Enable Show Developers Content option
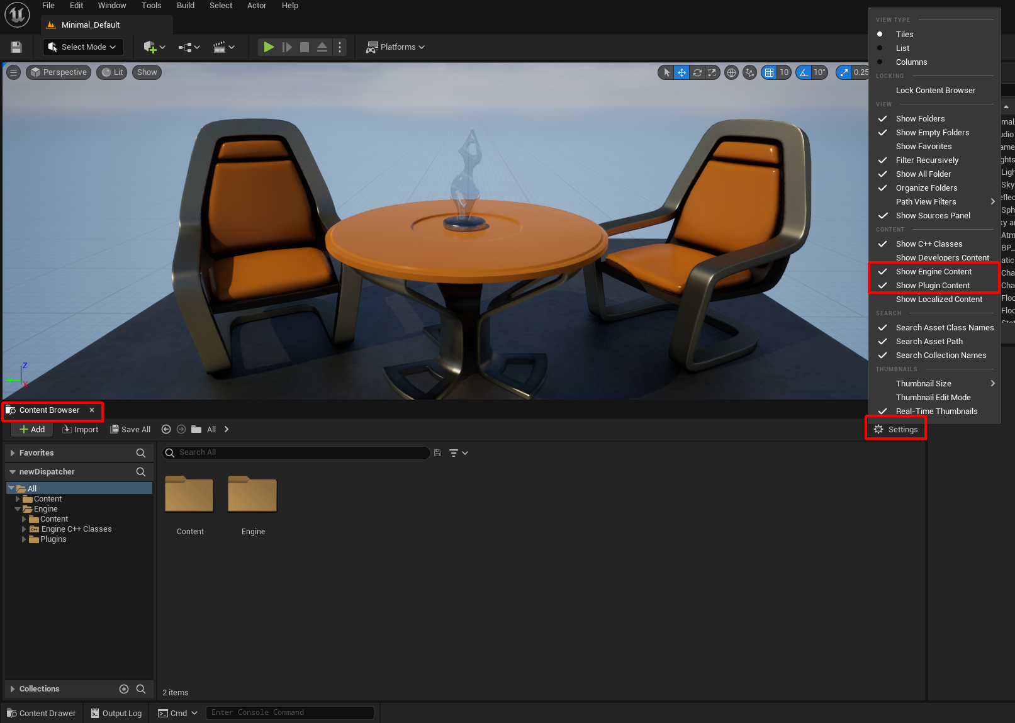Viewport: 1015px width, 723px height. tap(942, 258)
